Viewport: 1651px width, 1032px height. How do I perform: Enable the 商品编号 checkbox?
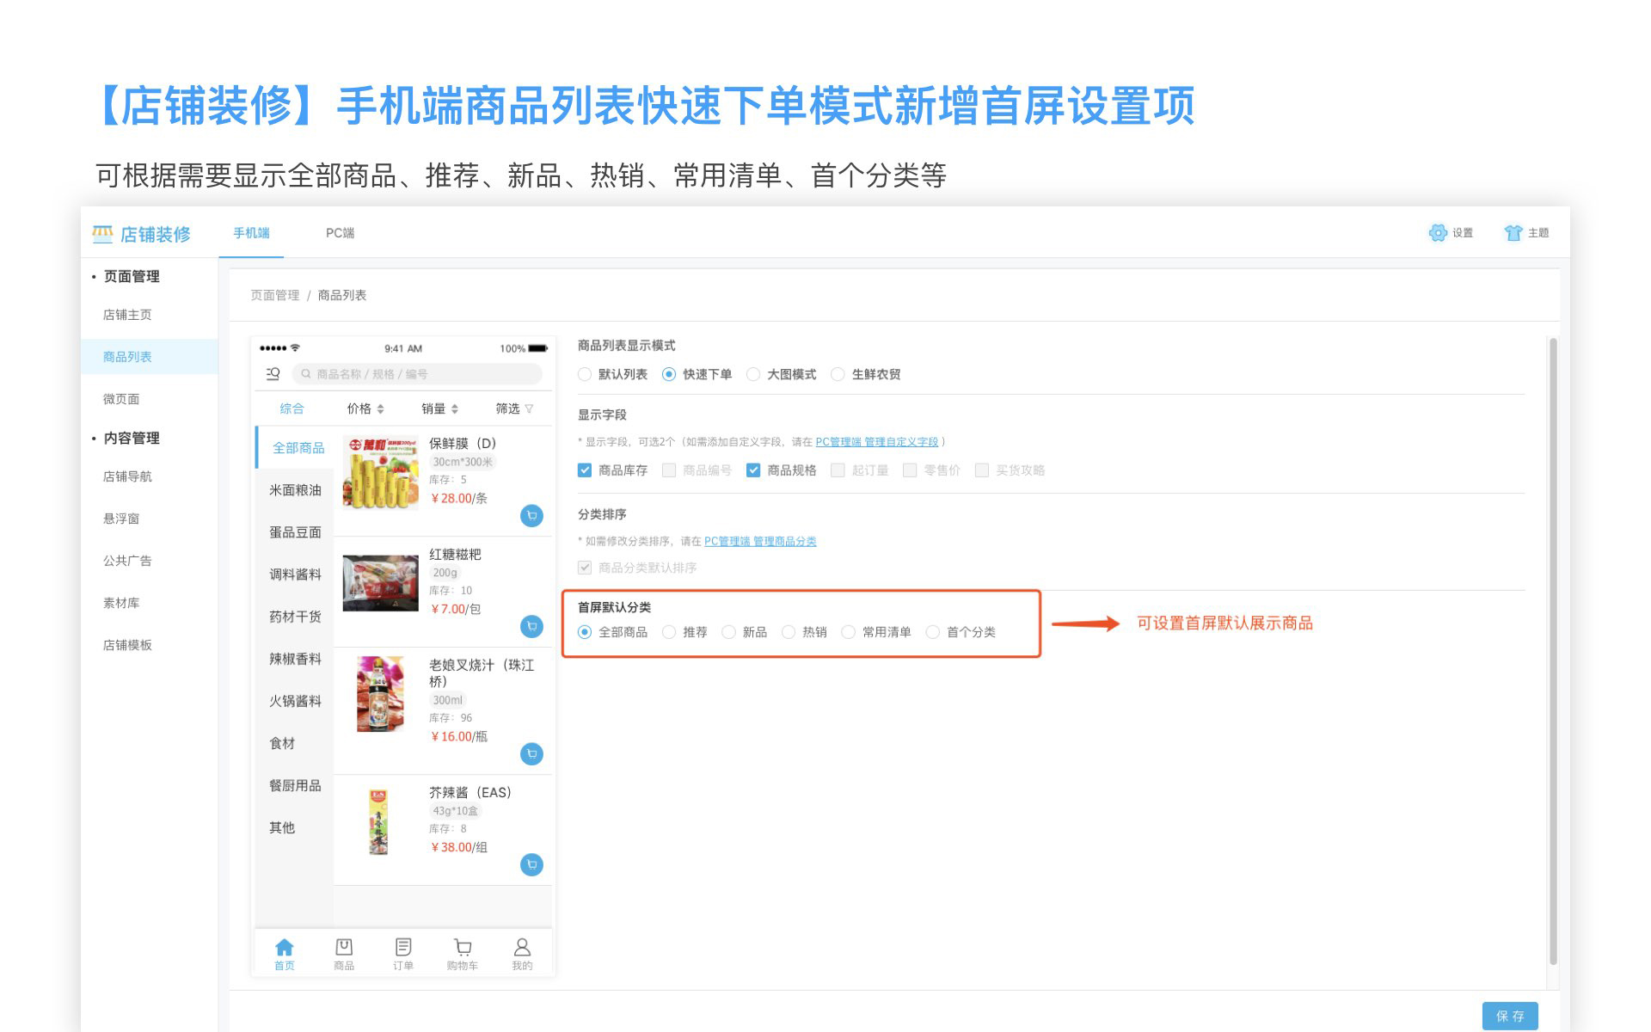[669, 470]
